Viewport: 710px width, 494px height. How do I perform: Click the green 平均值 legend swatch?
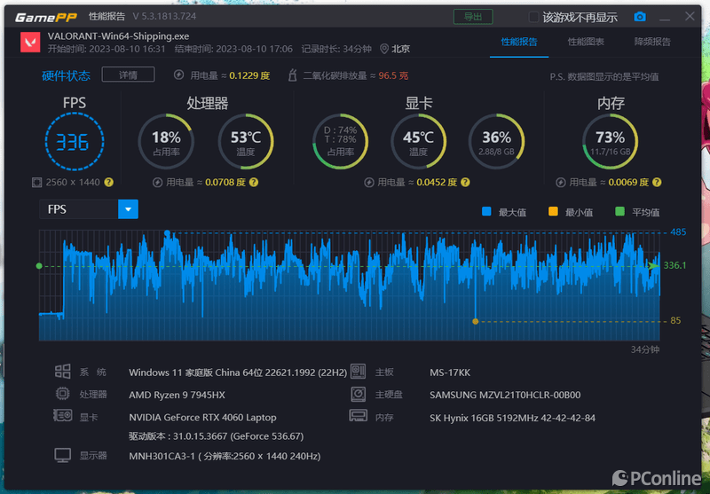tap(619, 211)
